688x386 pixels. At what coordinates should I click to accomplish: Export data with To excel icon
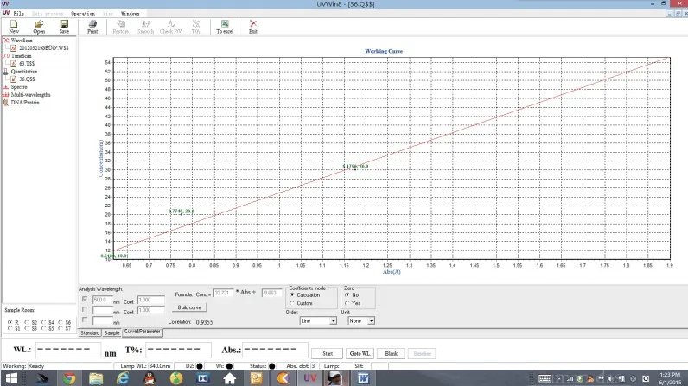coord(225,25)
